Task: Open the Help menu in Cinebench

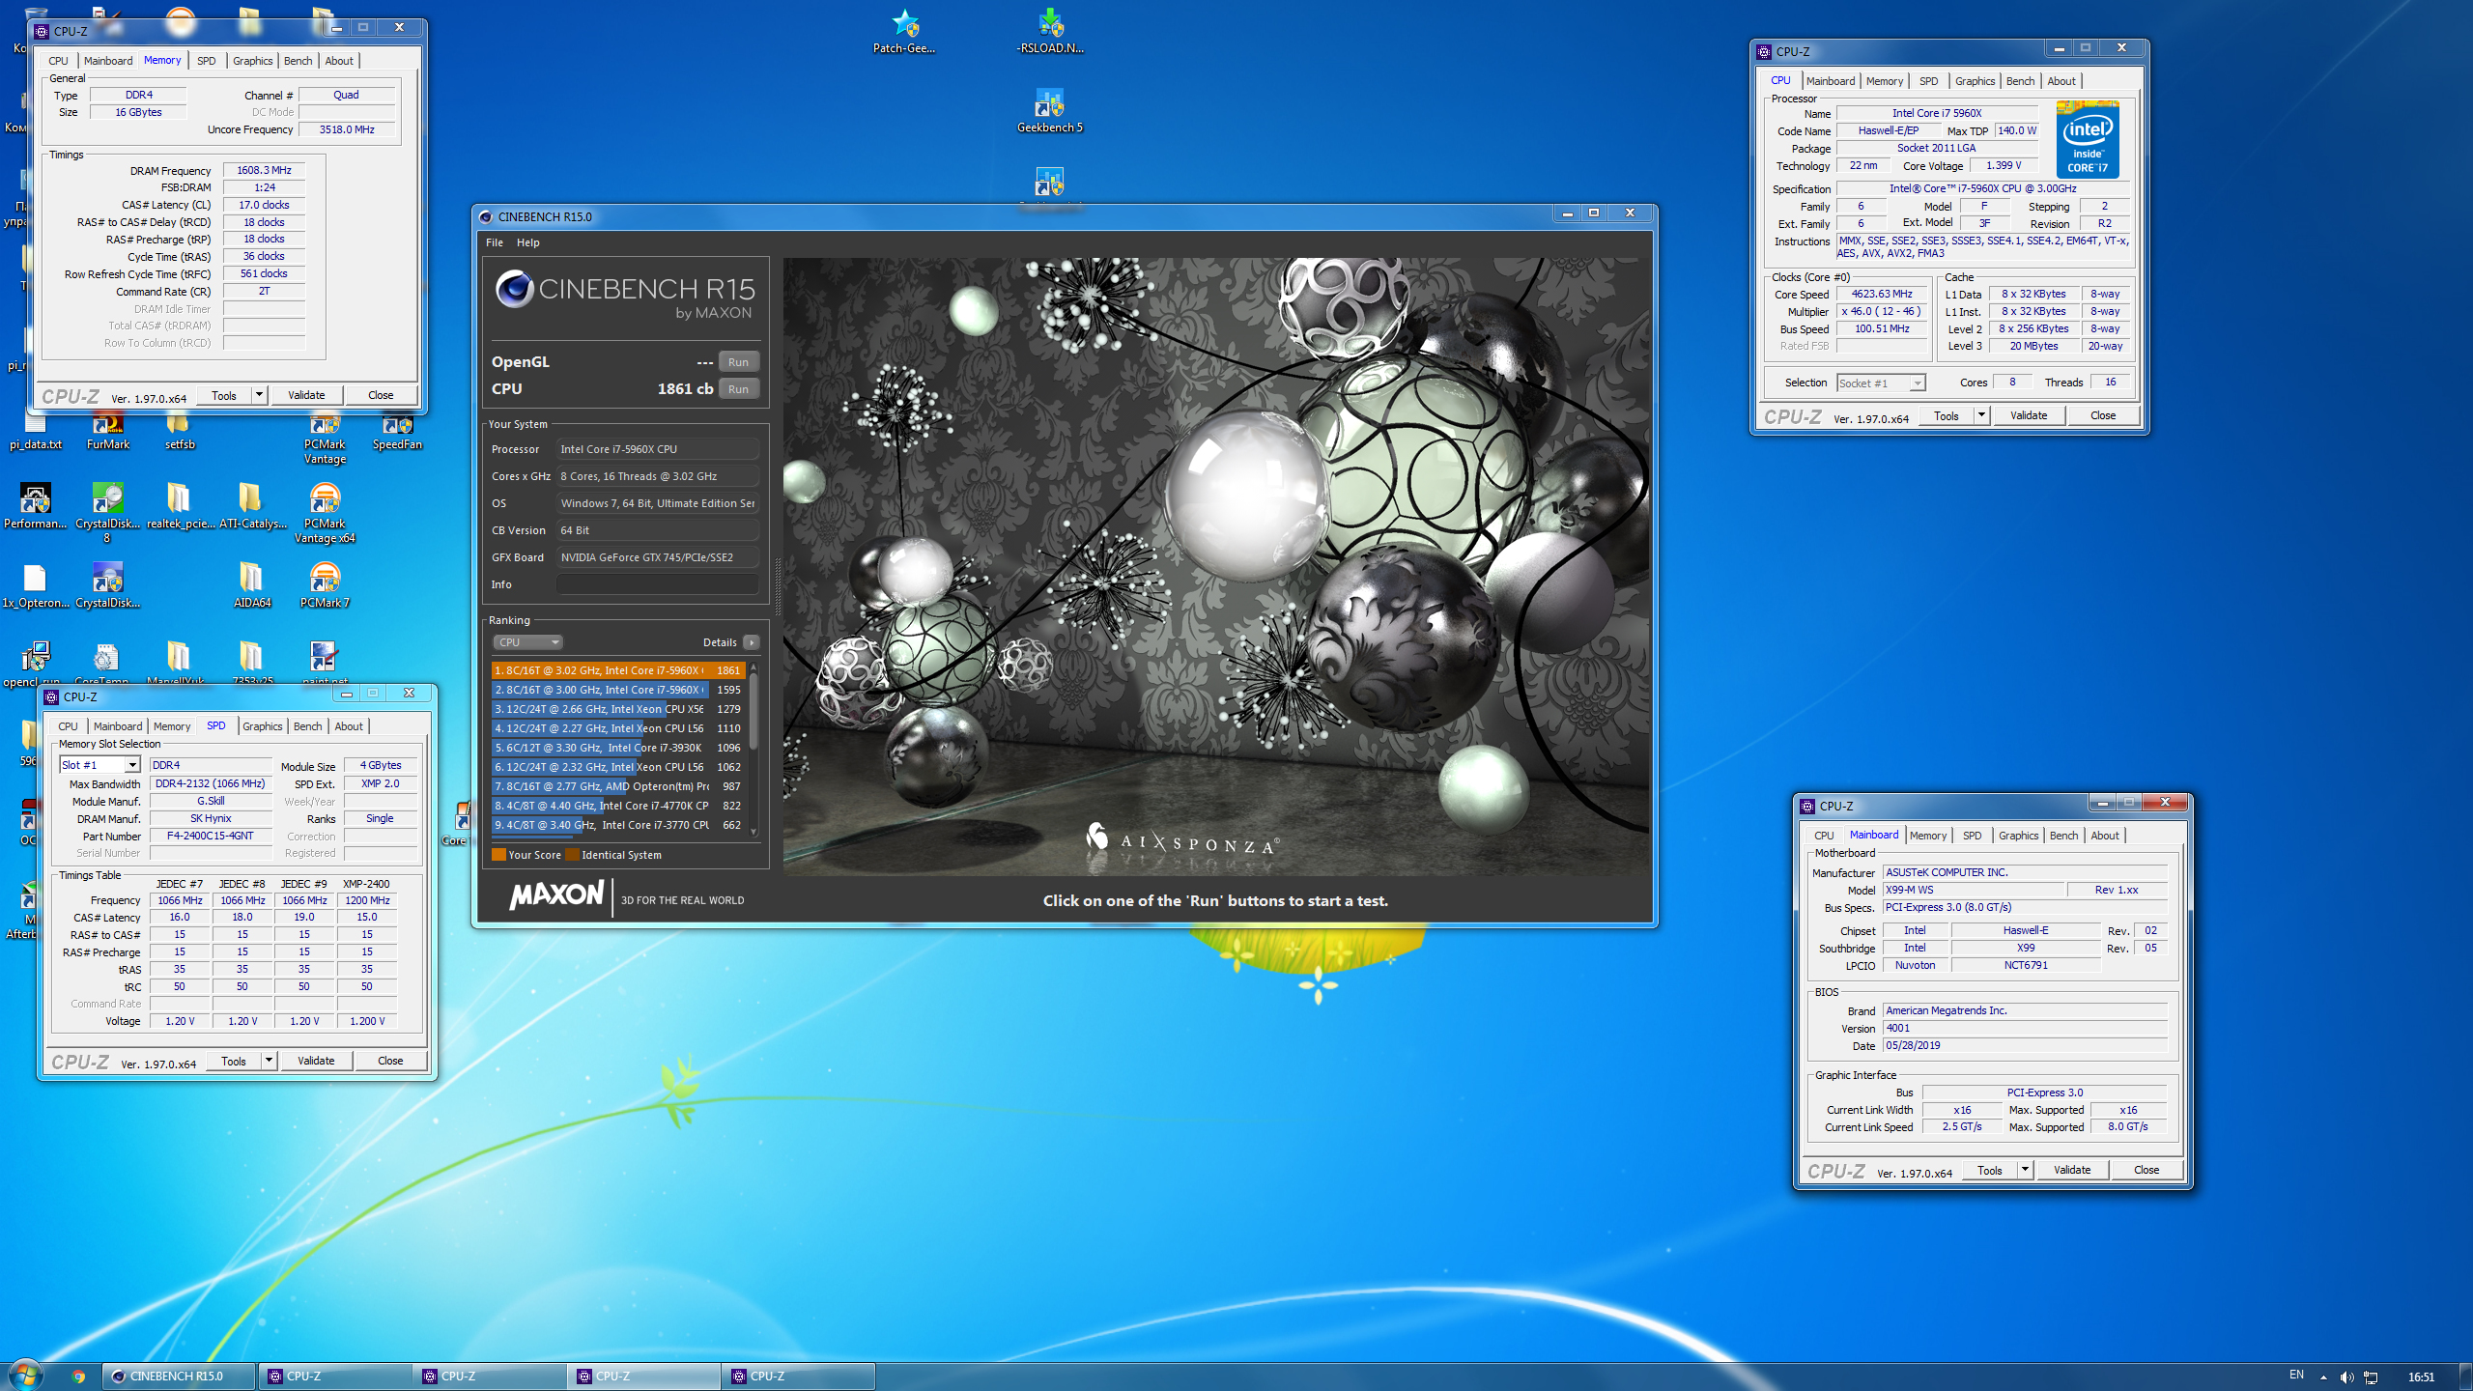Action: pos(528,242)
